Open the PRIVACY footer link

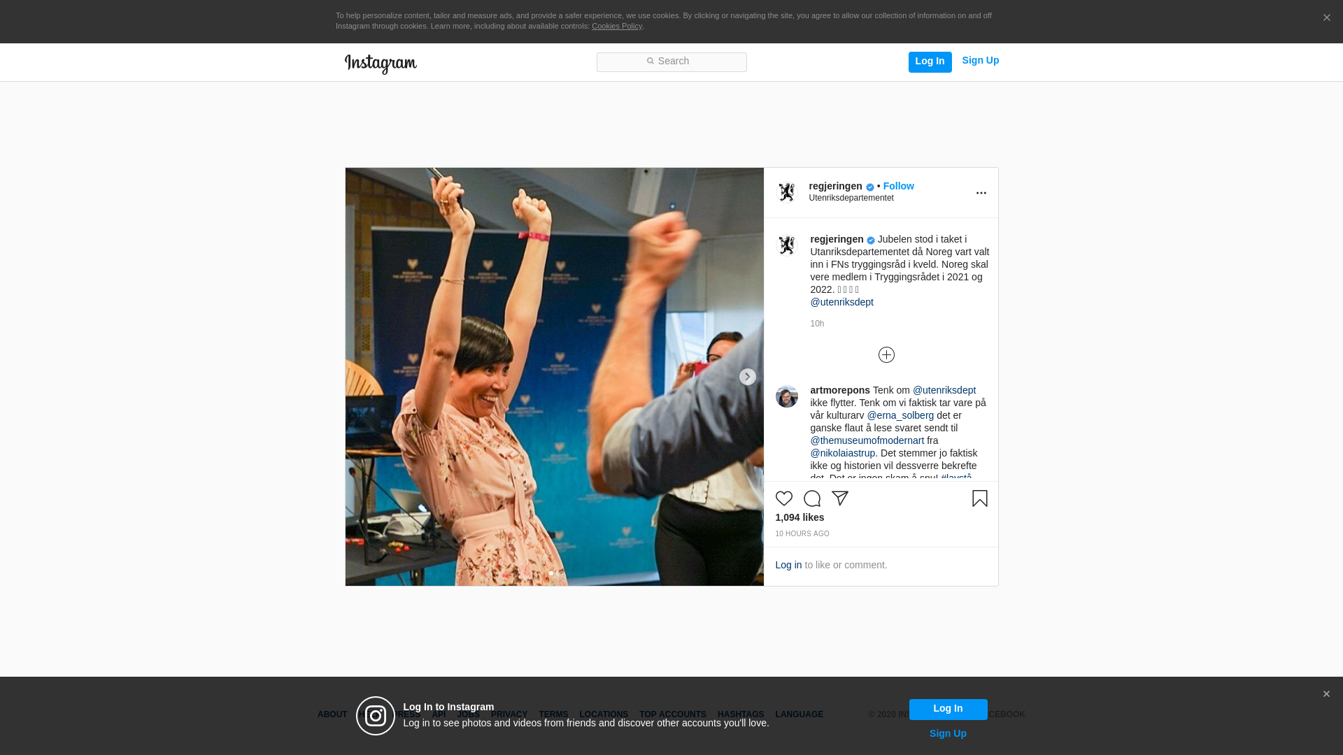(x=509, y=714)
